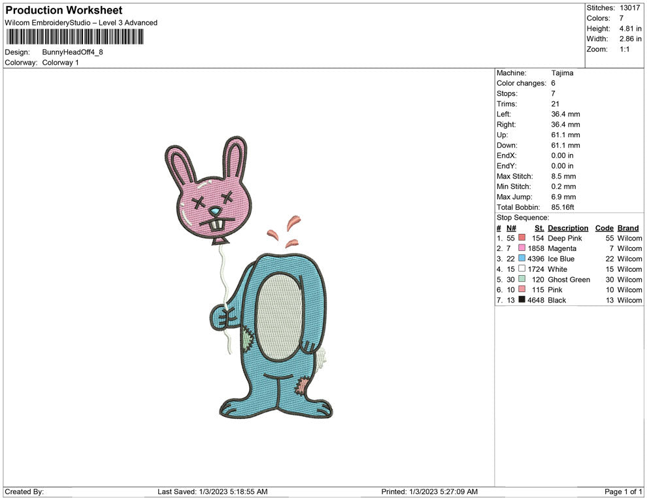This screenshot has height=498, width=647.
Task: Click the Ice Blue color swatch
Action: [522, 259]
